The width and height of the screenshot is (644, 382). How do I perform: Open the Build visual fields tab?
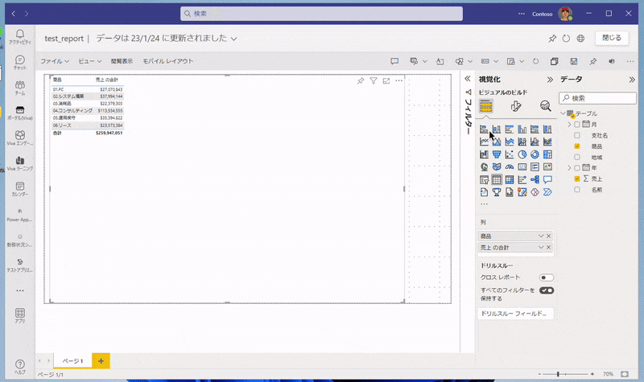[x=486, y=106]
